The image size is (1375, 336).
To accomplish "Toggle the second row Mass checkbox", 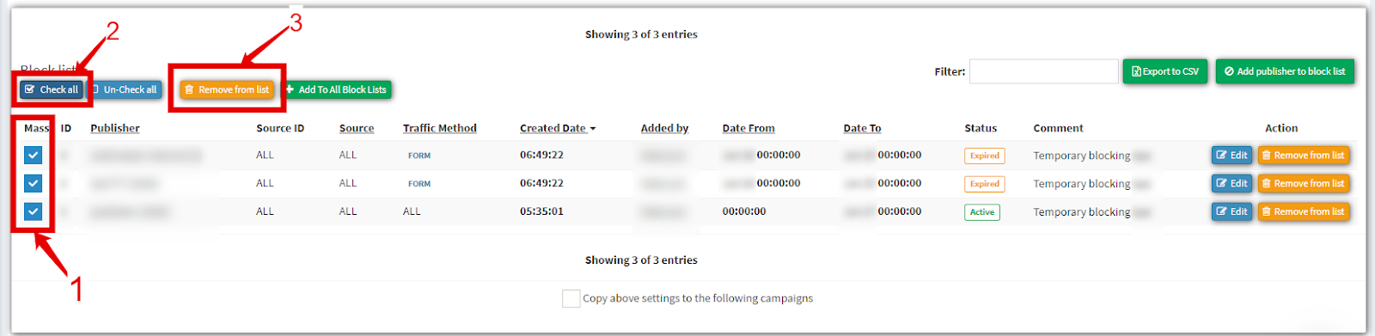I will click(33, 183).
